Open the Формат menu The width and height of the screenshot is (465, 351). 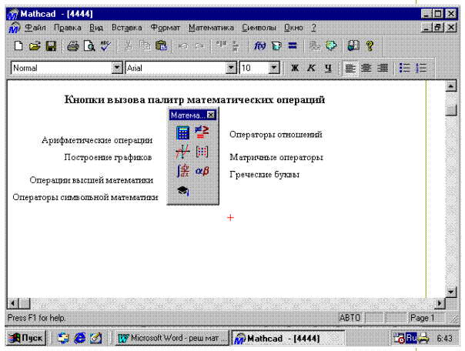pos(166,28)
